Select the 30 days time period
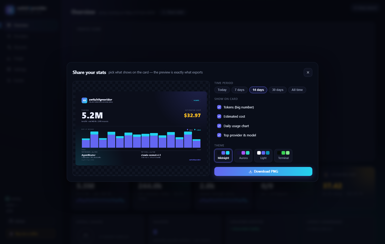Image resolution: width=385 pixels, height=244 pixels. point(278,90)
